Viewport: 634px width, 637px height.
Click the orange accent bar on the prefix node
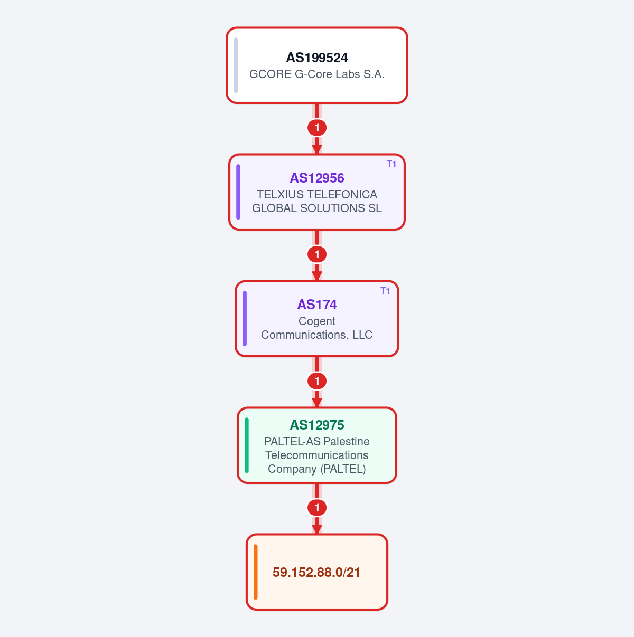pos(256,572)
